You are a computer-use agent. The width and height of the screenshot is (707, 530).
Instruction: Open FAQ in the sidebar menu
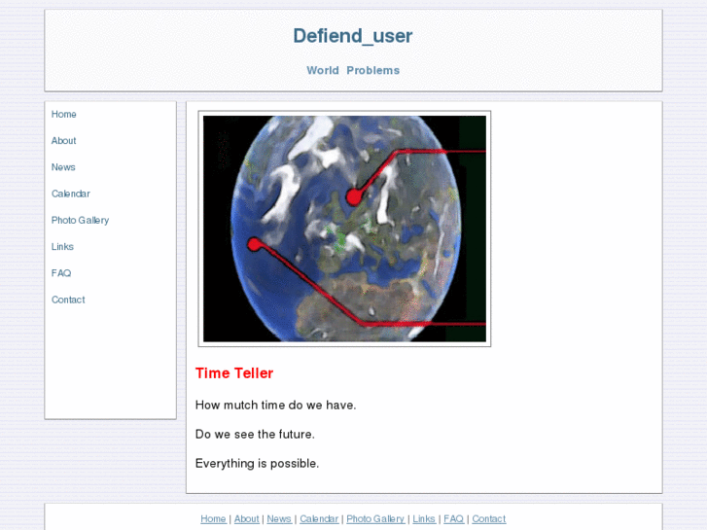coord(61,273)
